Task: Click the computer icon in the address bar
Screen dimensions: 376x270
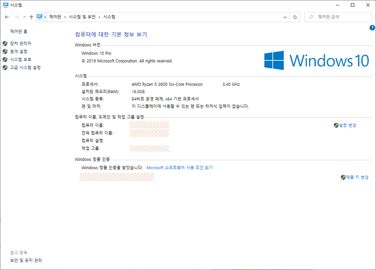Action: tap(39, 17)
